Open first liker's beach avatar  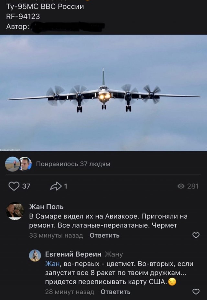pos(12,164)
